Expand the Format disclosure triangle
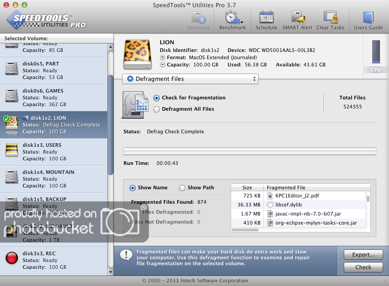Screen dimensions: 389x286 pos(162,57)
